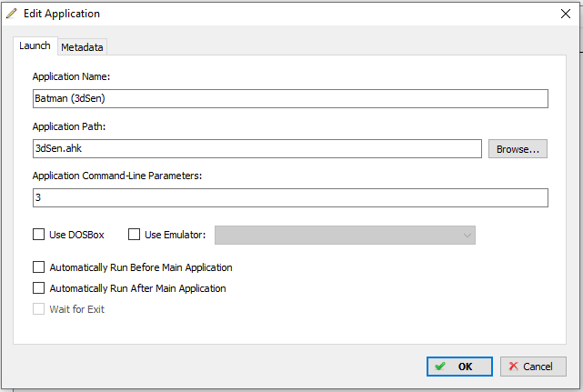Click into the Application Path field
Screen dimensions: 583x392
coord(257,149)
